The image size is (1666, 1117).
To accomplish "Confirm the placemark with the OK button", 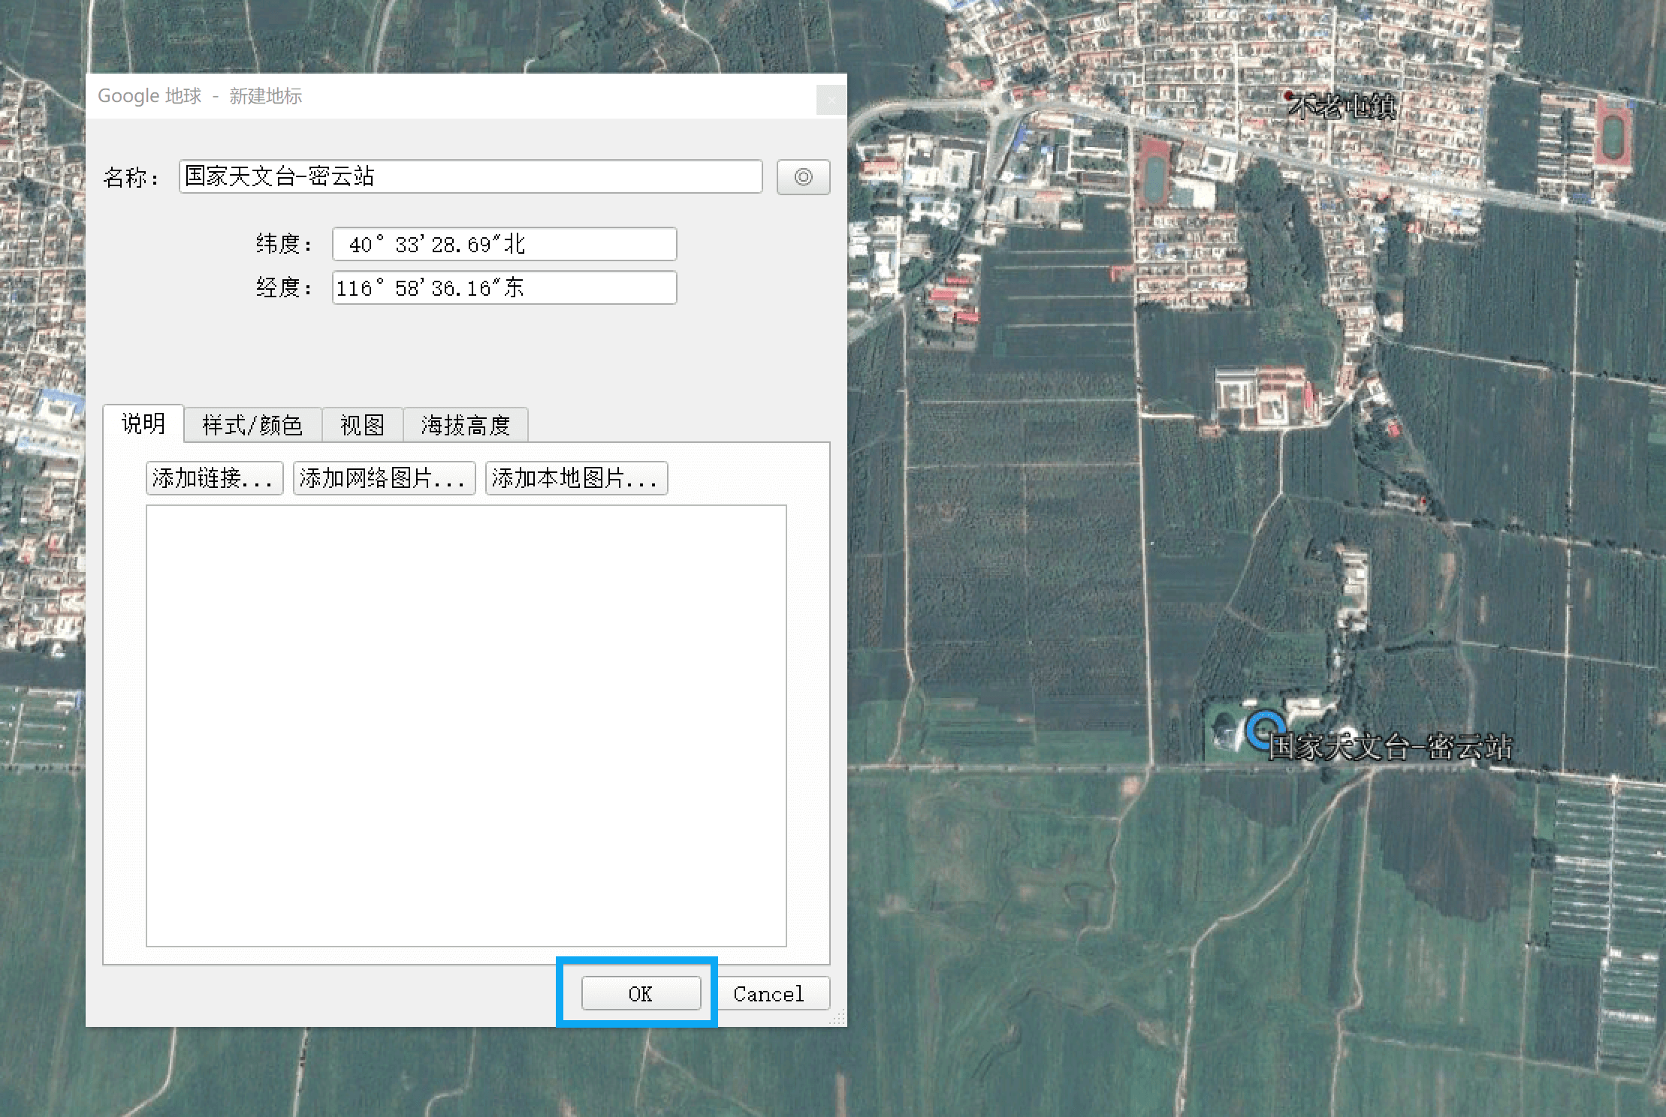I will click(x=641, y=994).
